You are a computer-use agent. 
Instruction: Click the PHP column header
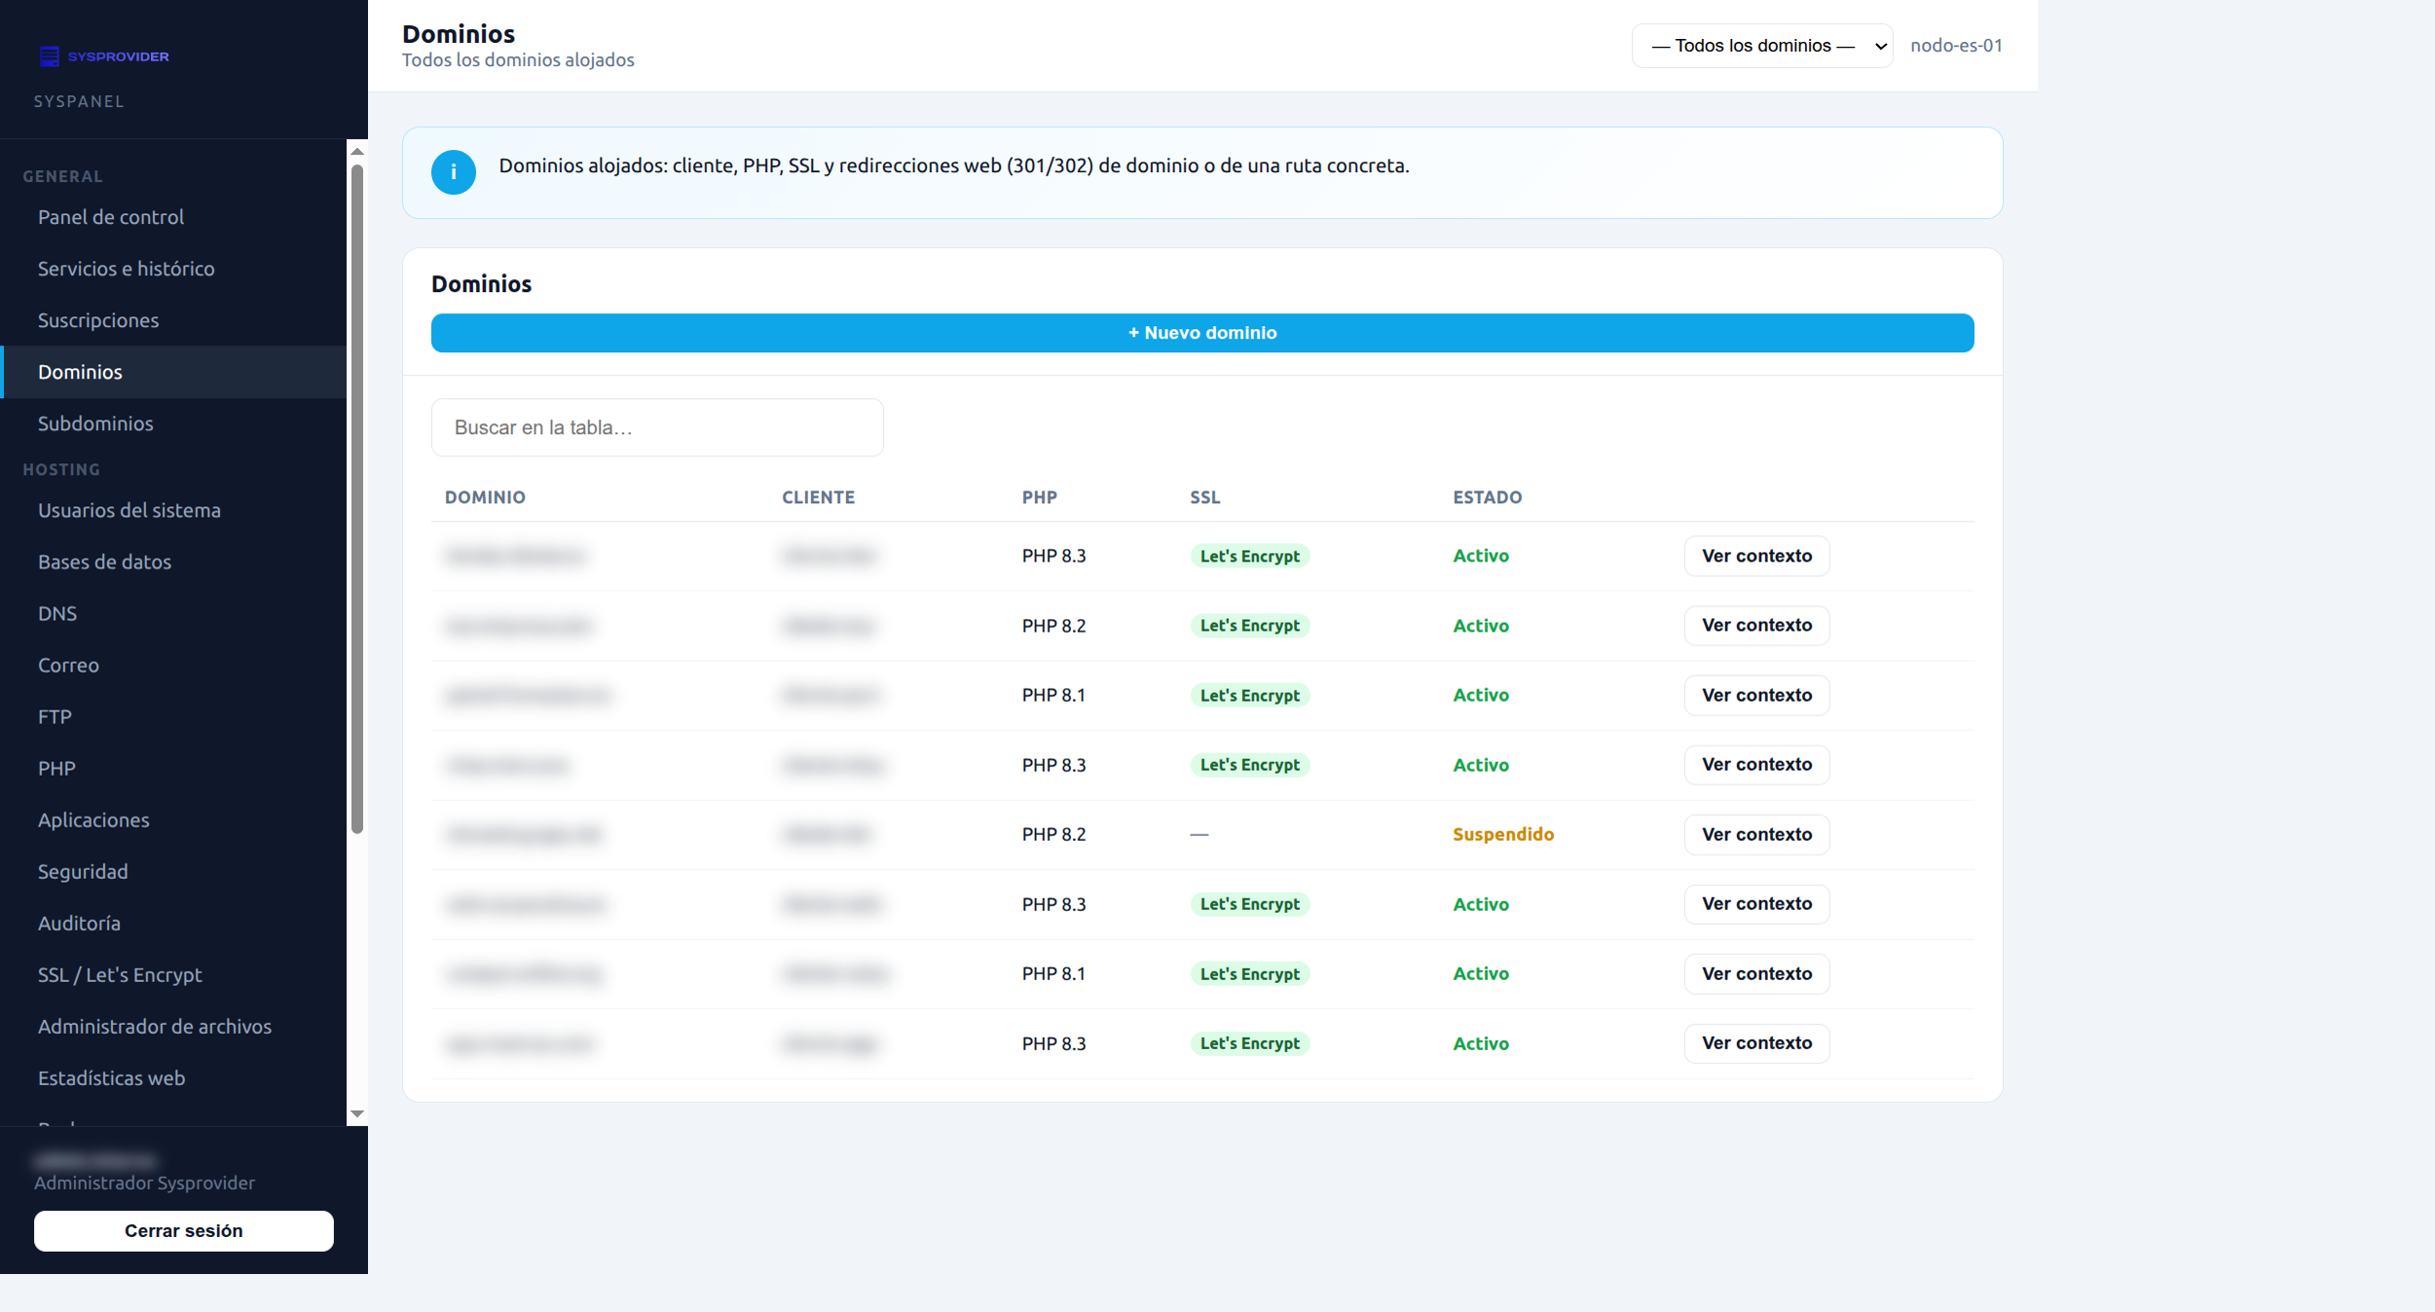pyautogui.click(x=1039, y=497)
